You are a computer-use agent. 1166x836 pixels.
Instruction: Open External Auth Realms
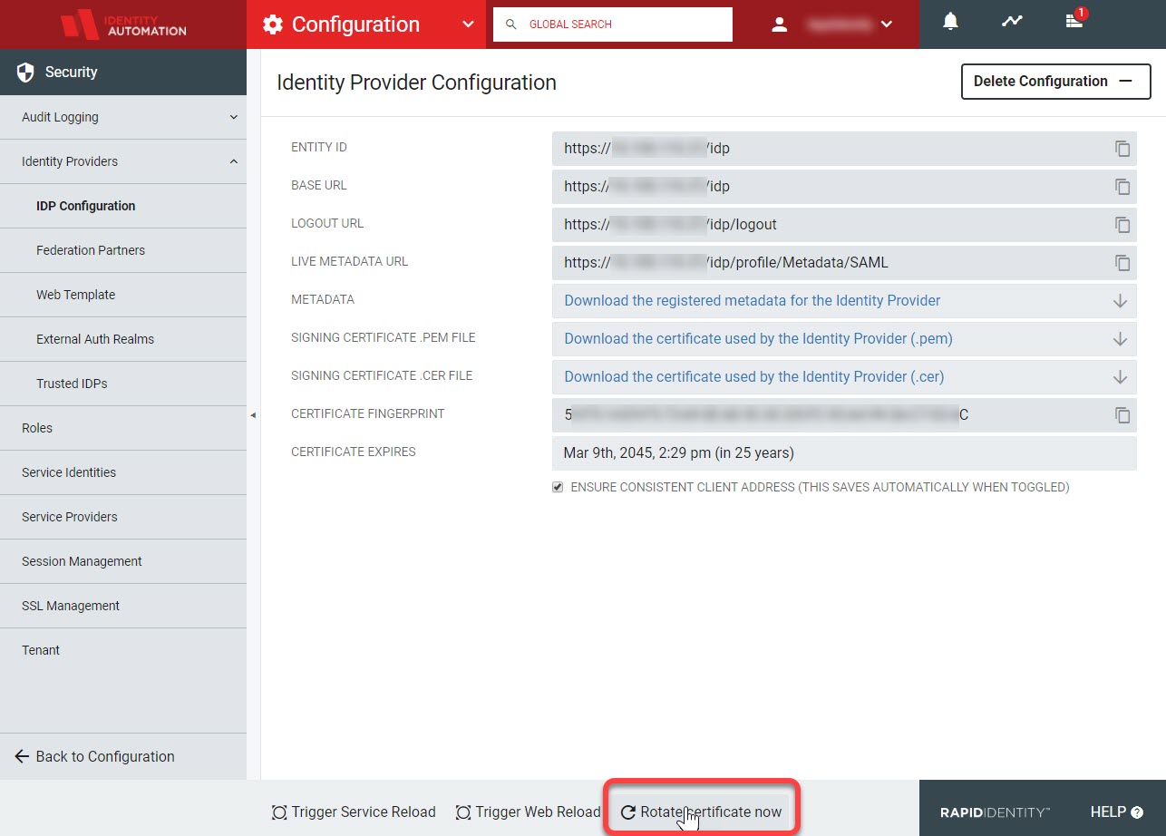coord(123,339)
